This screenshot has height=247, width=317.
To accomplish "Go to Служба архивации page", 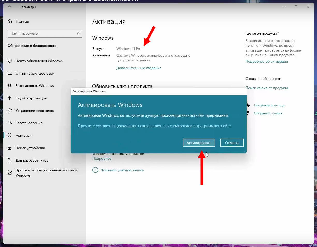I will tap(45, 98).
